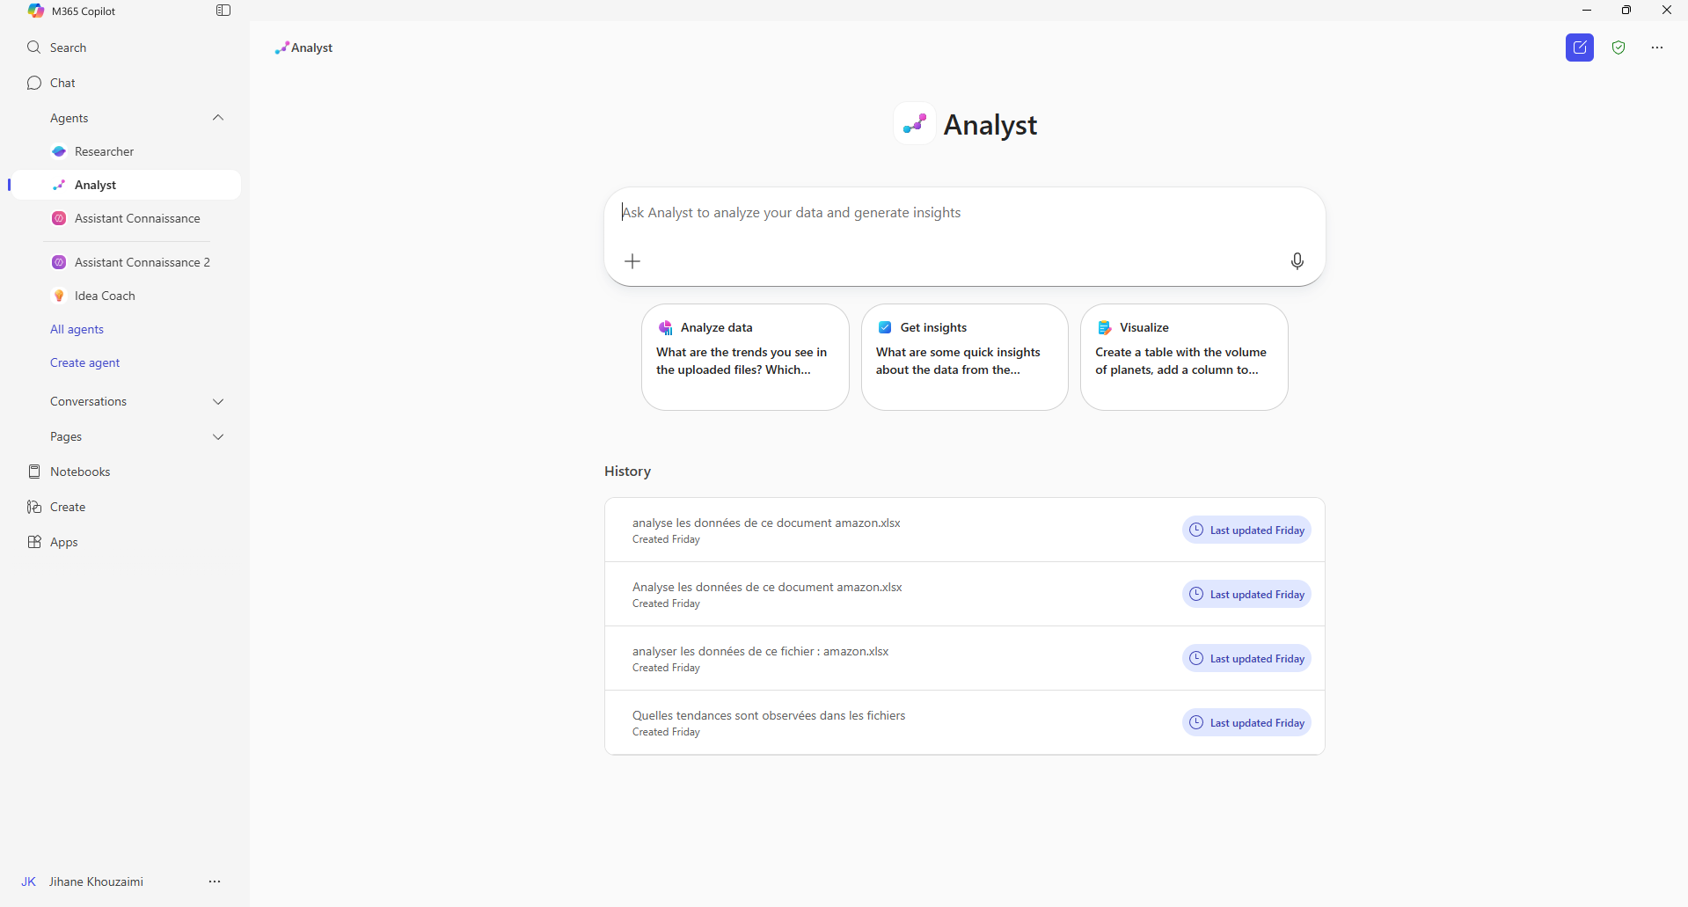Image resolution: width=1688 pixels, height=907 pixels.
Task: Collapse the Agents section chevron
Action: click(x=218, y=118)
